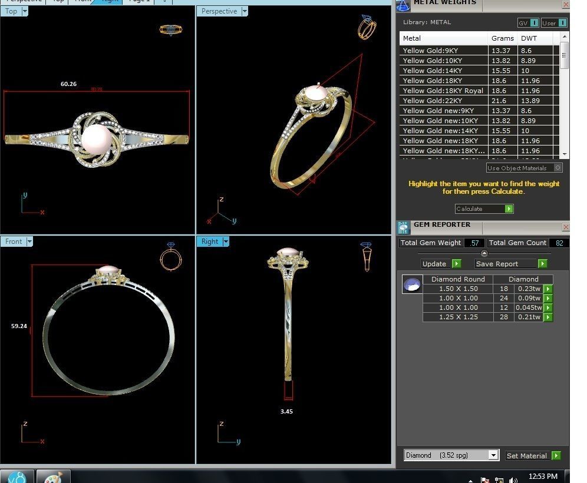Image resolution: width=587 pixels, height=483 pixels.
Task: Click the network tray icon
Action: (499, 480)
